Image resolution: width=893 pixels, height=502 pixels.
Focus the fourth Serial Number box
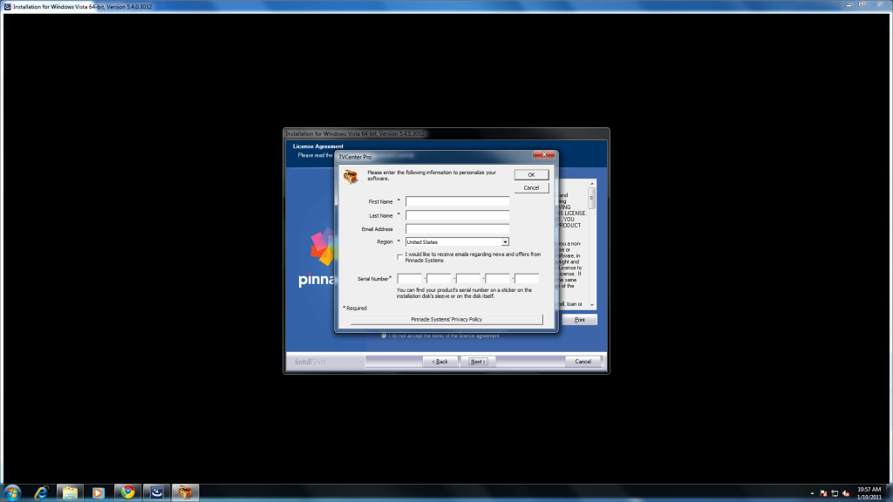(x=497, y=278)
